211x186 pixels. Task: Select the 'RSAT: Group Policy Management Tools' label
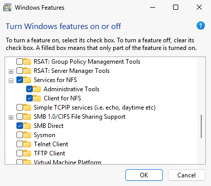87,62
